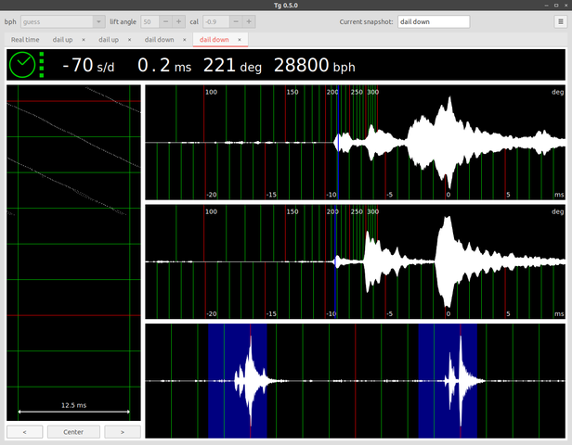The width and height of the screenshot is (572, 445).
Task: Click the 12.5 ms scale label
Action: (x=73, y=405)
